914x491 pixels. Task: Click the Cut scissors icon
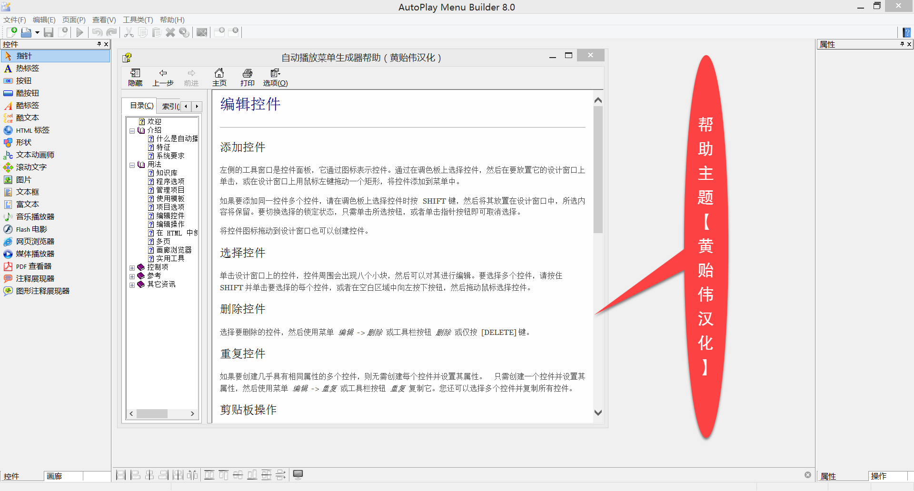tap(129, 32)
